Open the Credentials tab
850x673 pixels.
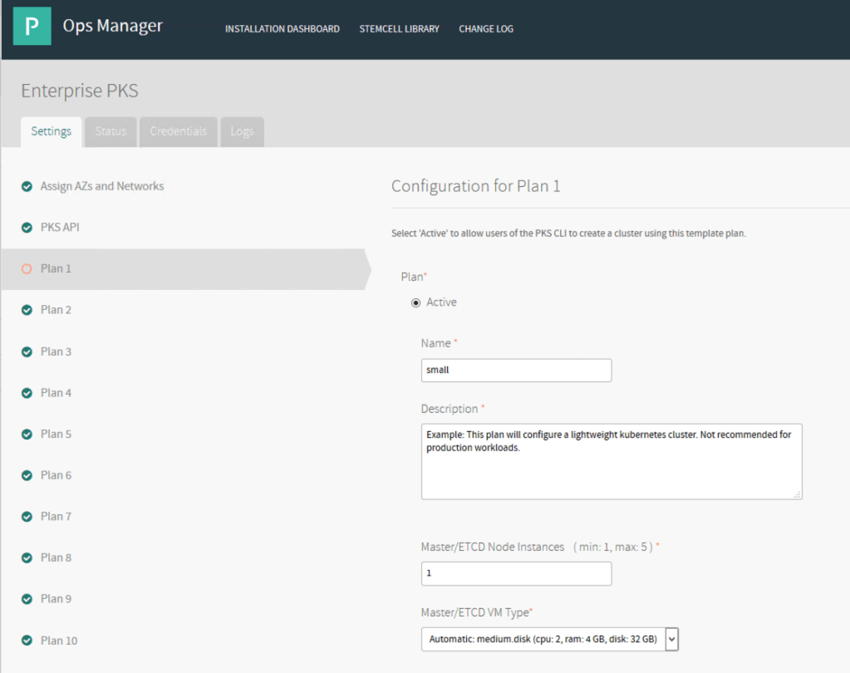tap(178, 132)
